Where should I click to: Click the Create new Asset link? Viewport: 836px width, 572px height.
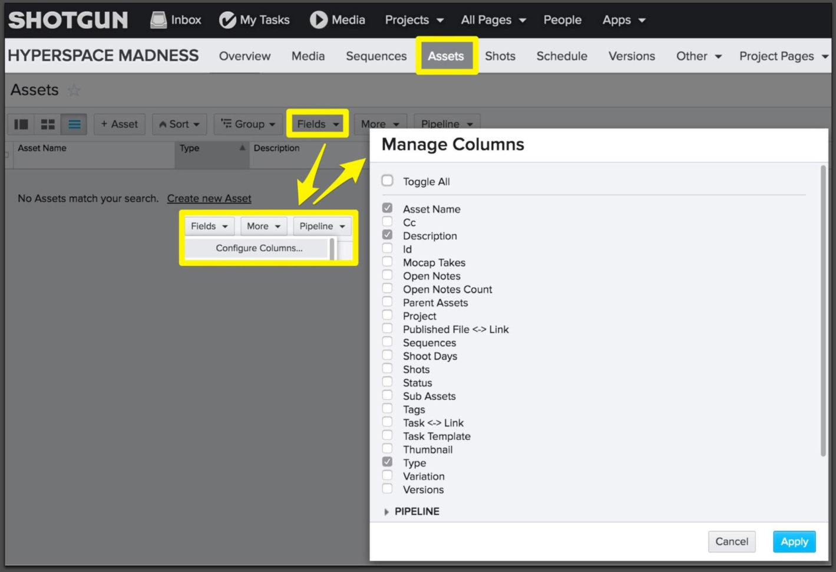[209, 198]
